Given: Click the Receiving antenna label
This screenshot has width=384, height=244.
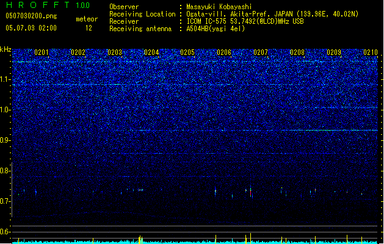Looking at the screenshot, I should pos(140,29).
